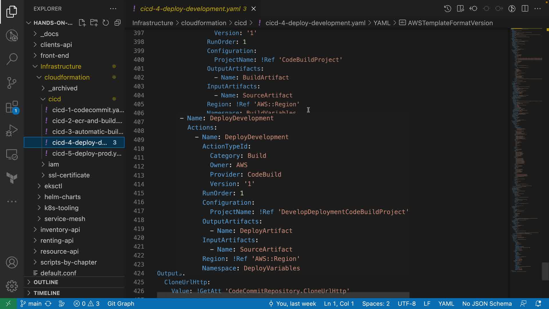The height and width of the screenshot is (309, 549).
Task: Toggle the errors and warnings panel
Action: [87, 304]
